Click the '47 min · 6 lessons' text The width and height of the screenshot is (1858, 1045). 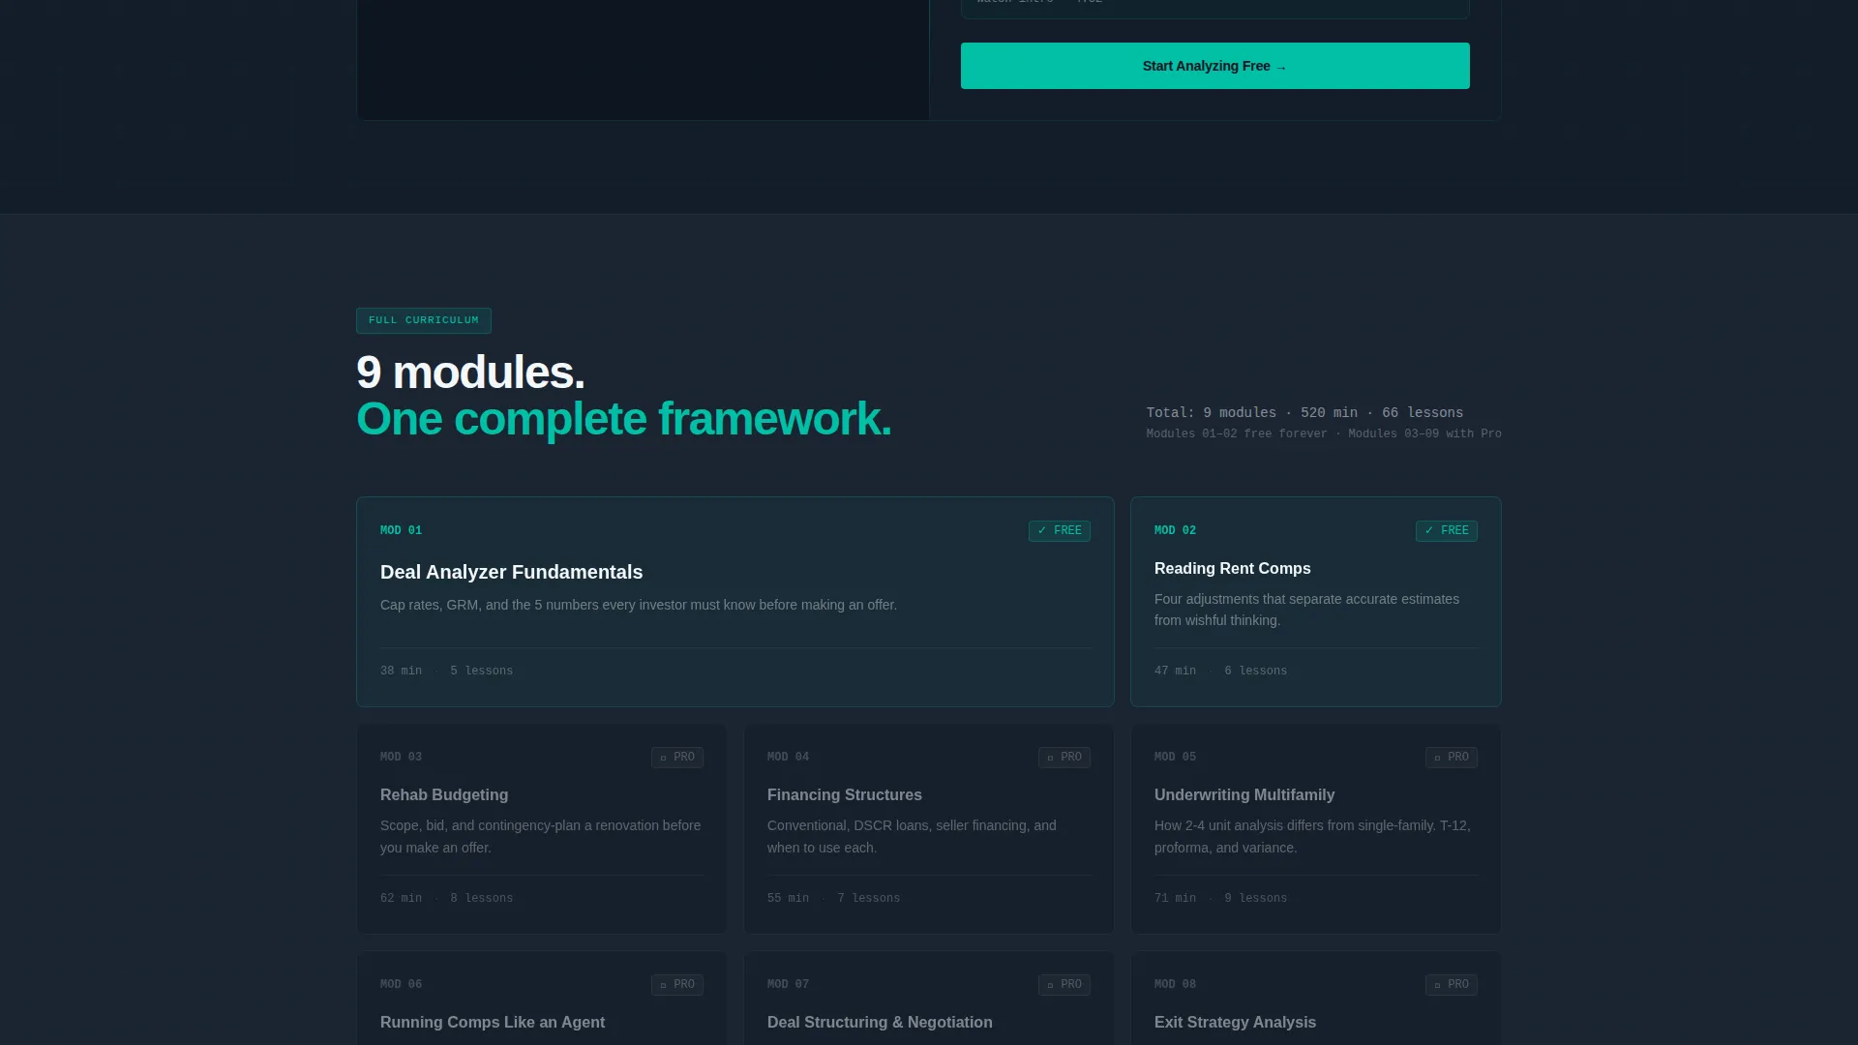click(1220, 671)
